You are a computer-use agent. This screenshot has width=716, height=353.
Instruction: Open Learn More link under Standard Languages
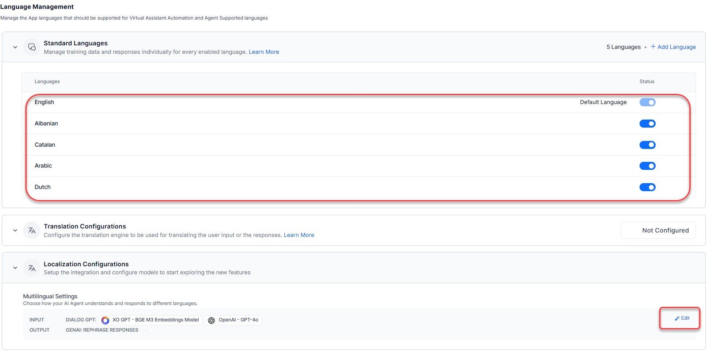pyautogui.click(x=264, y=52)
